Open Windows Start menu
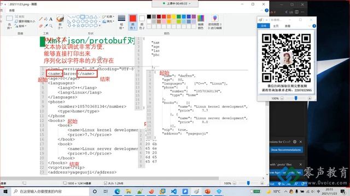350x196 pixels. 5,191
